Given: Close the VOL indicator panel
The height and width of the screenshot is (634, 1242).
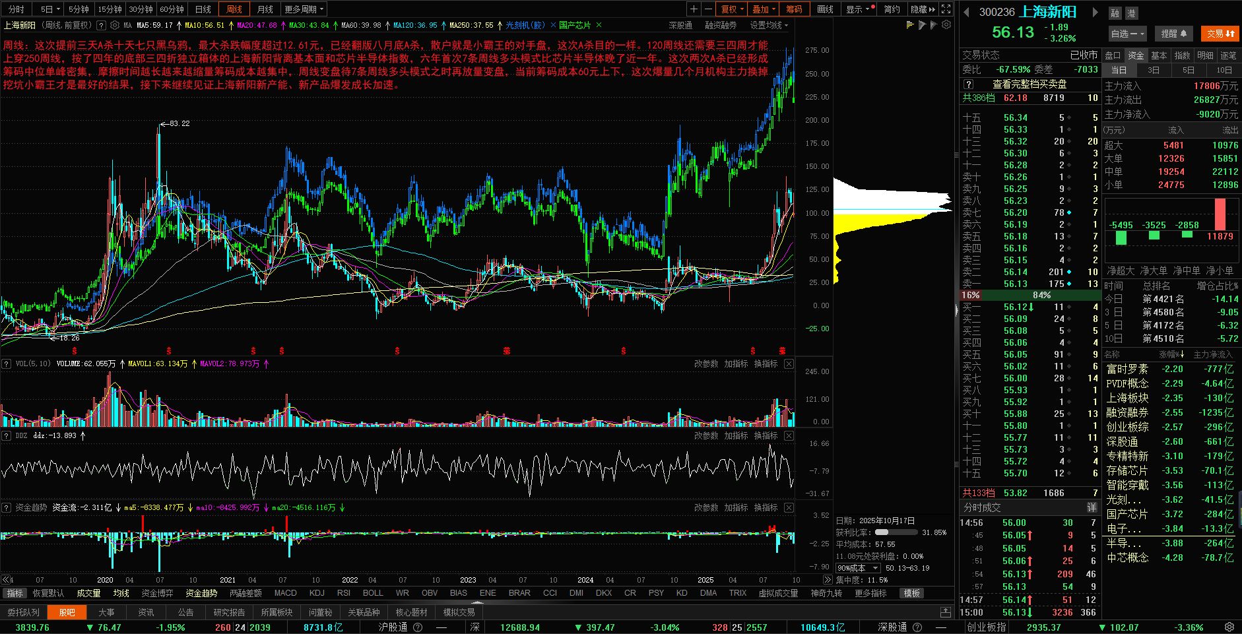Looking at the screenshot, I should pyautogui.click(x=789, y=364).
